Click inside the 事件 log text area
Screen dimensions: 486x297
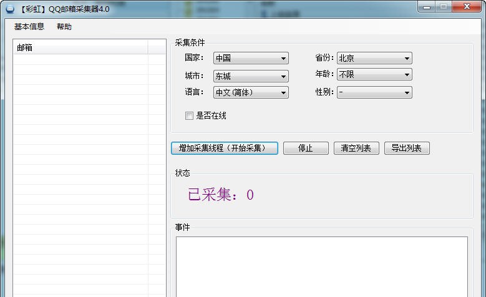[322, 266]
